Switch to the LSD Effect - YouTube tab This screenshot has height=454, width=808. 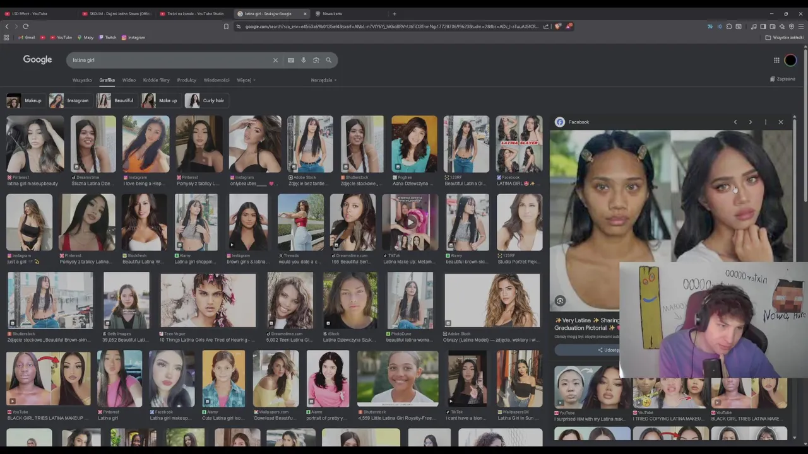coord(39,14)
